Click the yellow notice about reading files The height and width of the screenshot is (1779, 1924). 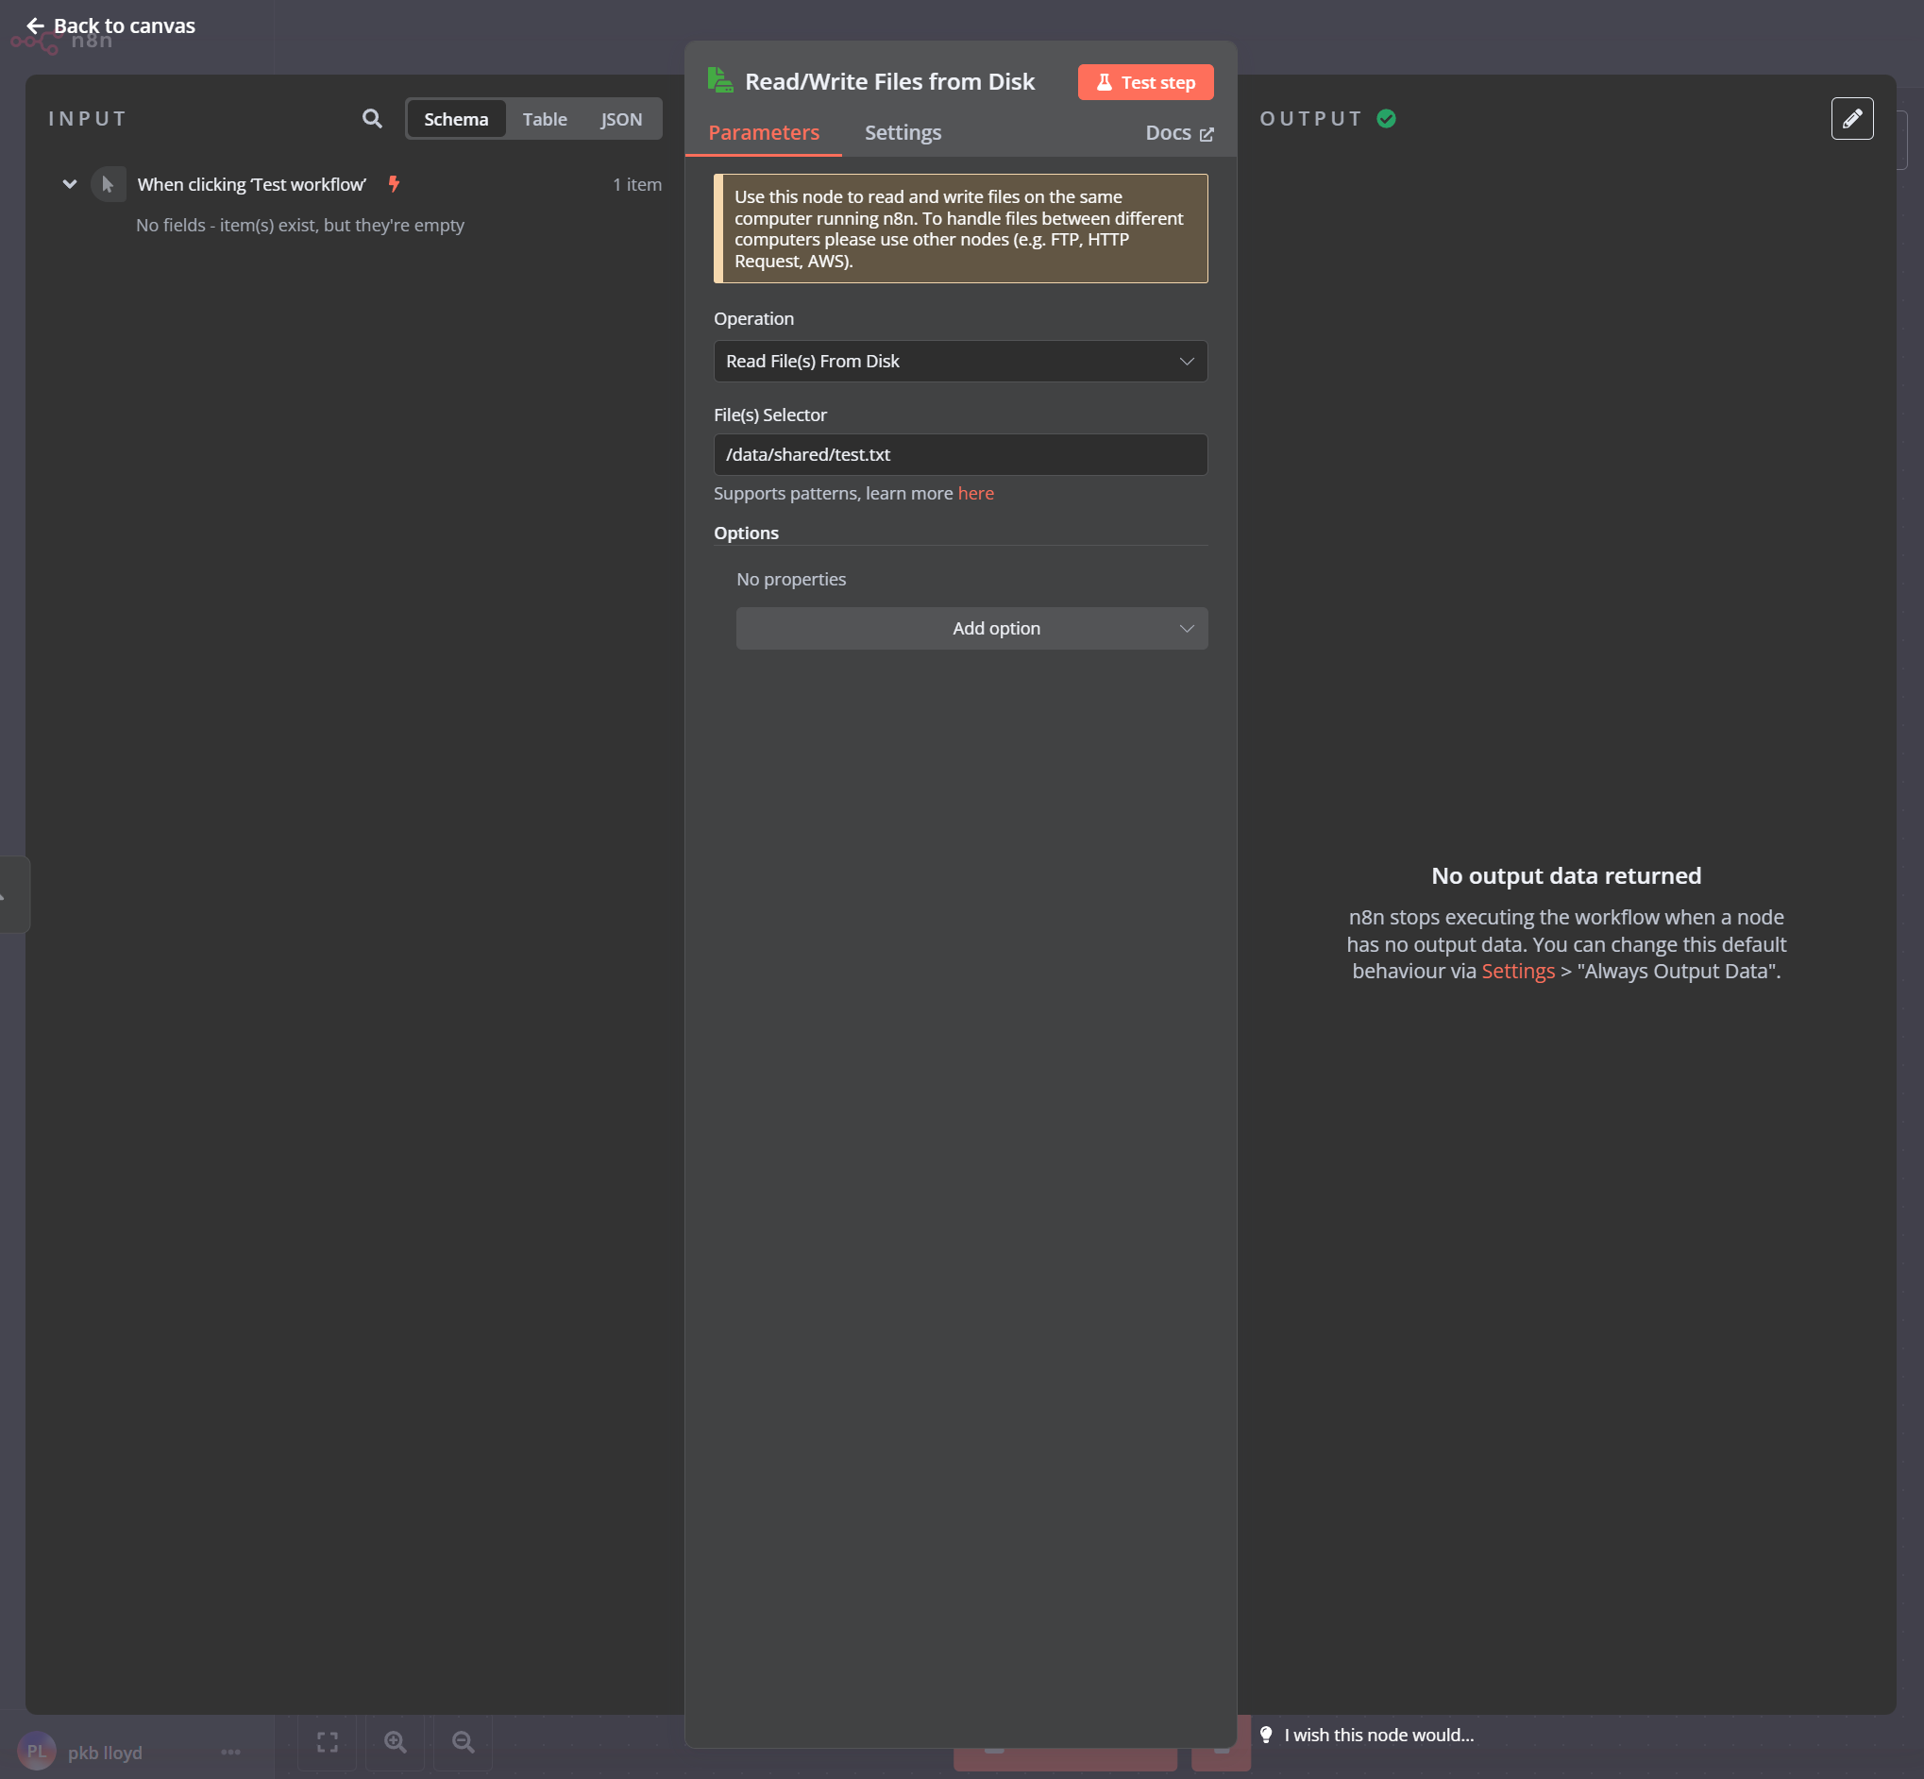click(959, 229)
